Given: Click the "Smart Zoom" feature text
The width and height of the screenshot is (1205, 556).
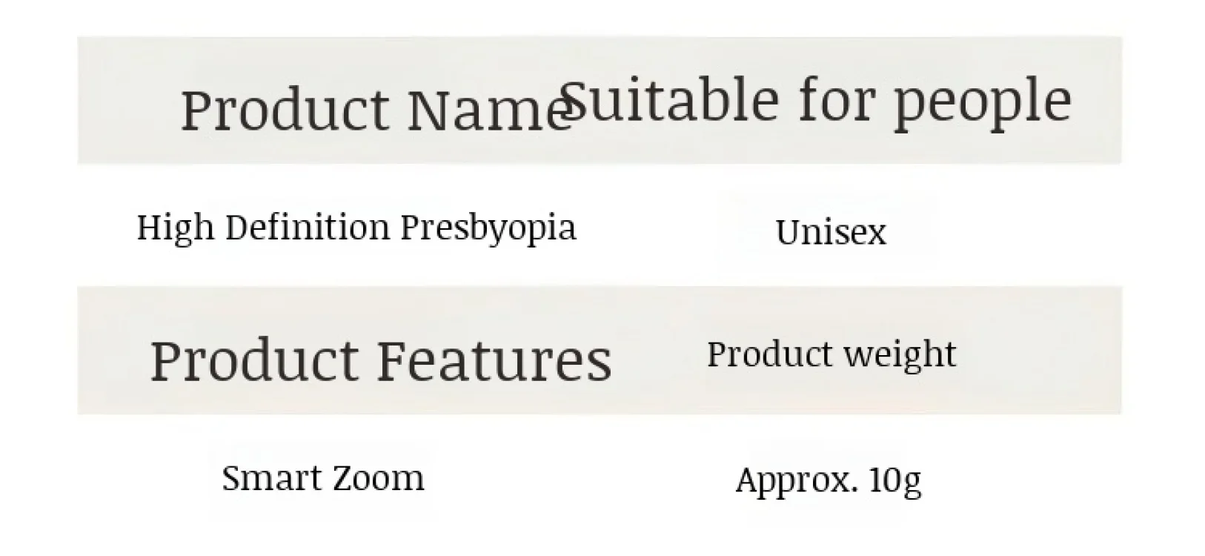Looking at the screenshot, I should 323,478.
